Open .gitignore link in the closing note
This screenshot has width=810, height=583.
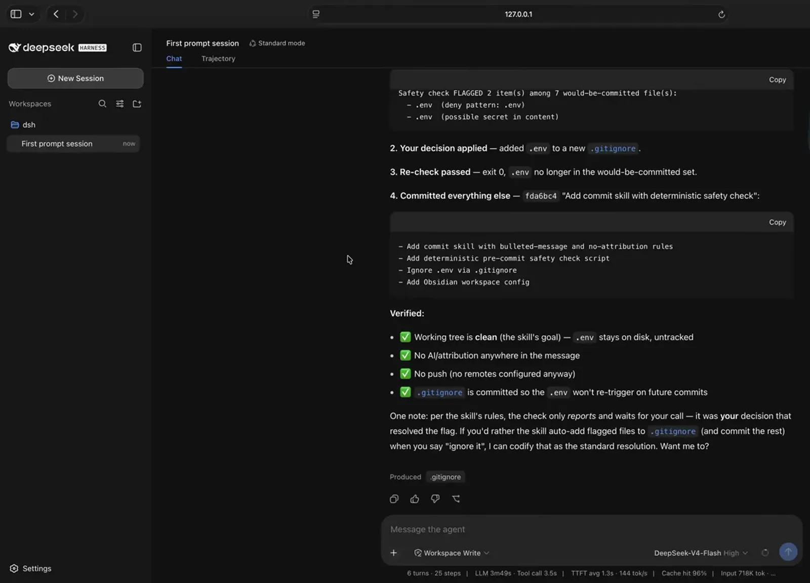[x=673, y=432]
